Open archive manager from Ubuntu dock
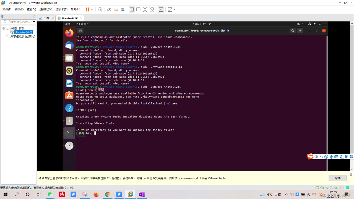This screenshot has width=354, height=199. [69, 121]
